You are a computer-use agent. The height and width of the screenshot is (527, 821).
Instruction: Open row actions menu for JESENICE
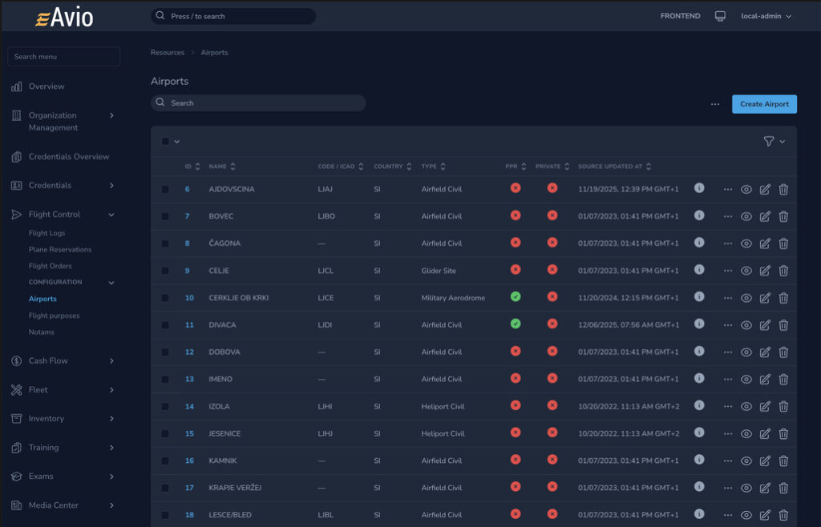(x=728, y=434)
